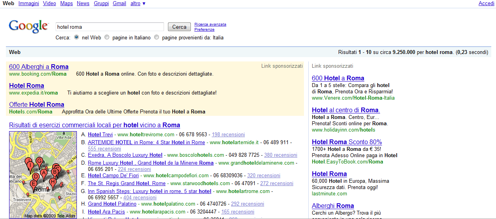The width and height of the screenshot is (496, 219).
Task: Open 'ARTEMIDE HOTEL in Rome' result
Action: [x=146, y=142]
